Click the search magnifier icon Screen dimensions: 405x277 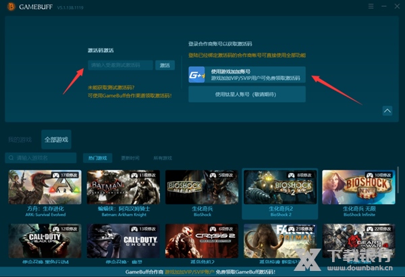11,158
